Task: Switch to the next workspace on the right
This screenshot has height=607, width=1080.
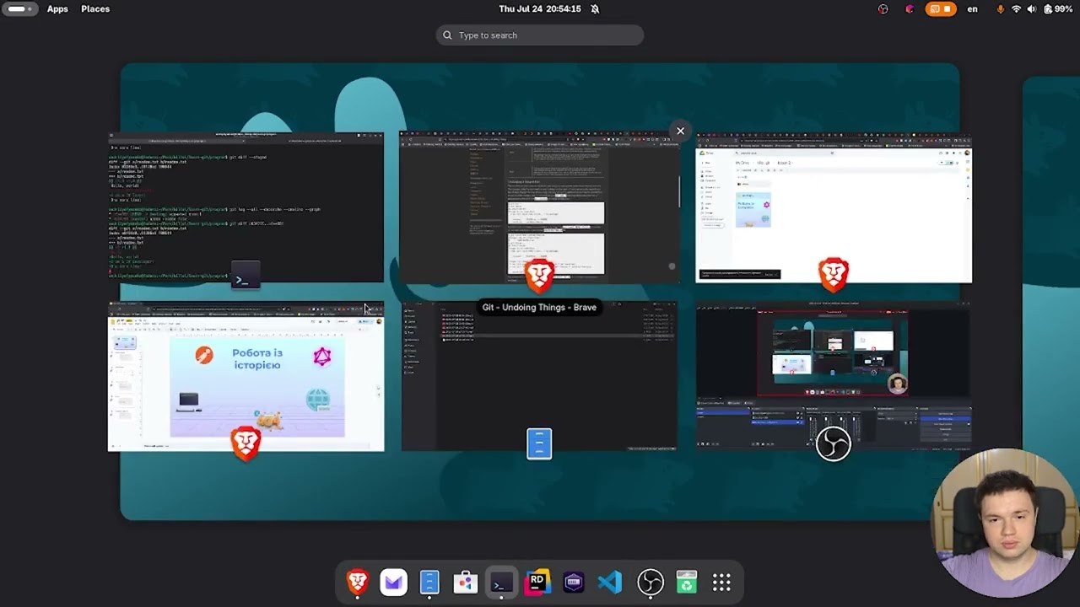Action: (1051, 291)
